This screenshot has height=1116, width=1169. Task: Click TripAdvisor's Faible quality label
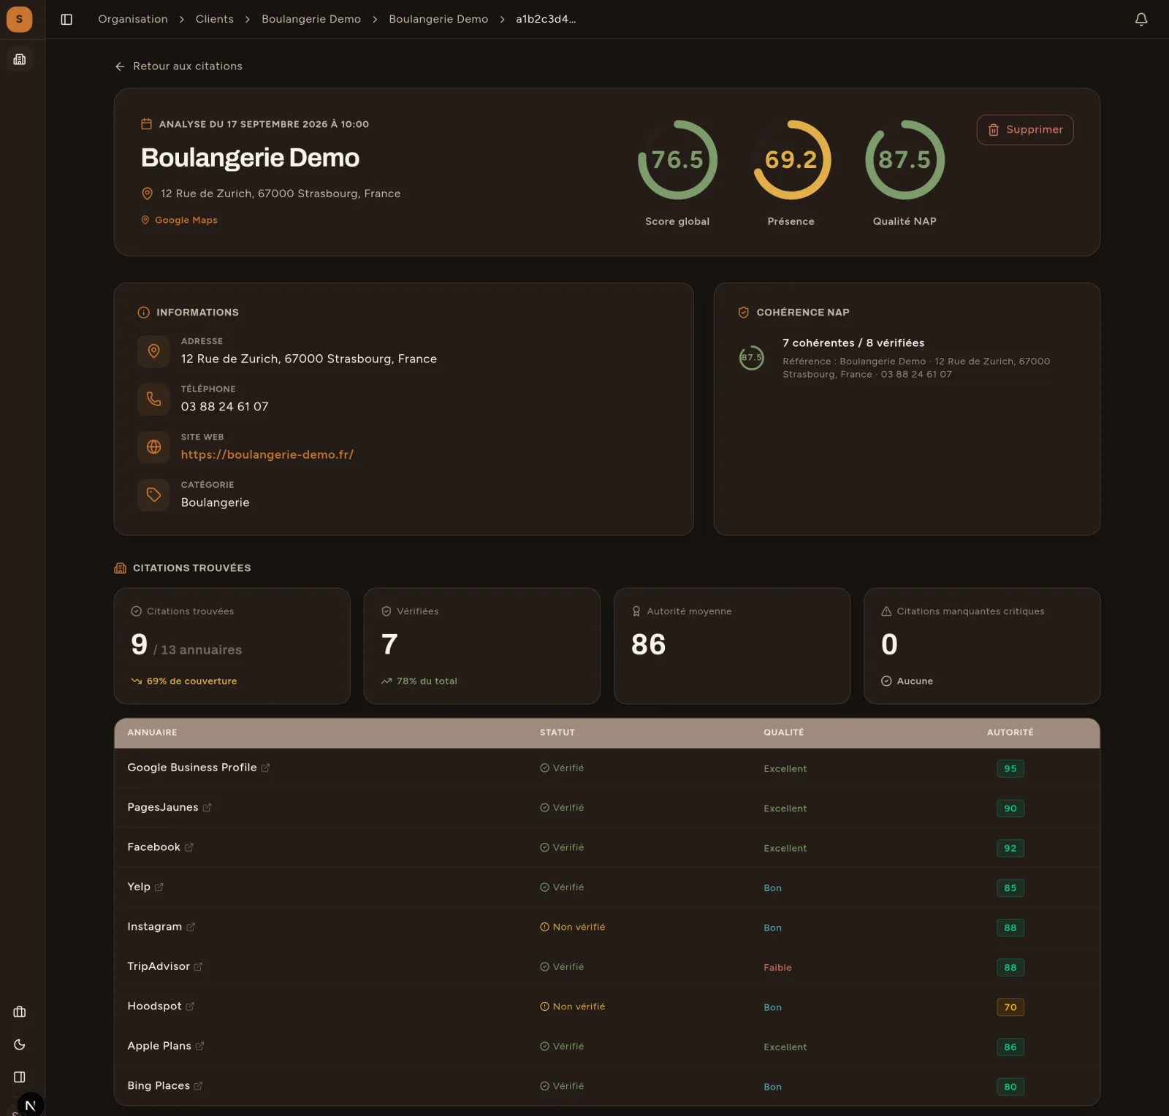coord(777,968)
